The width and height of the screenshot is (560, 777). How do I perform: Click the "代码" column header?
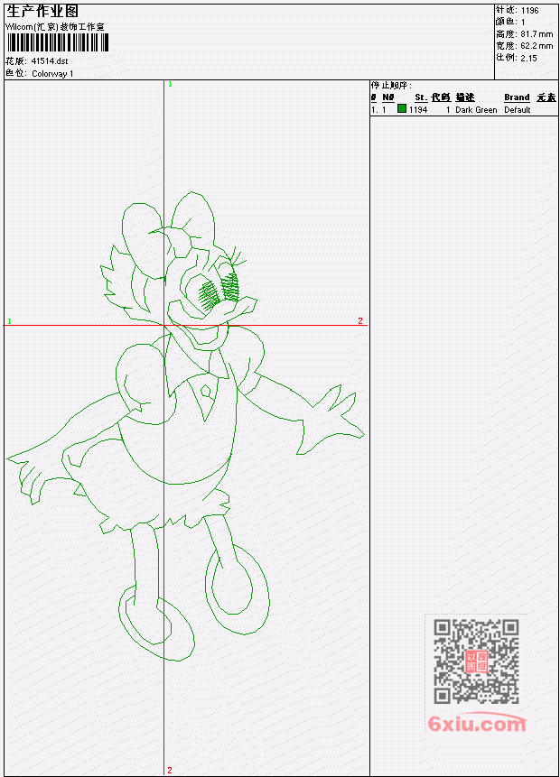[441, 97]
